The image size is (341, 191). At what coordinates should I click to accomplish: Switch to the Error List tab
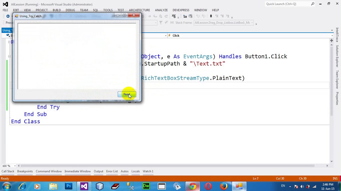point(112,171)
